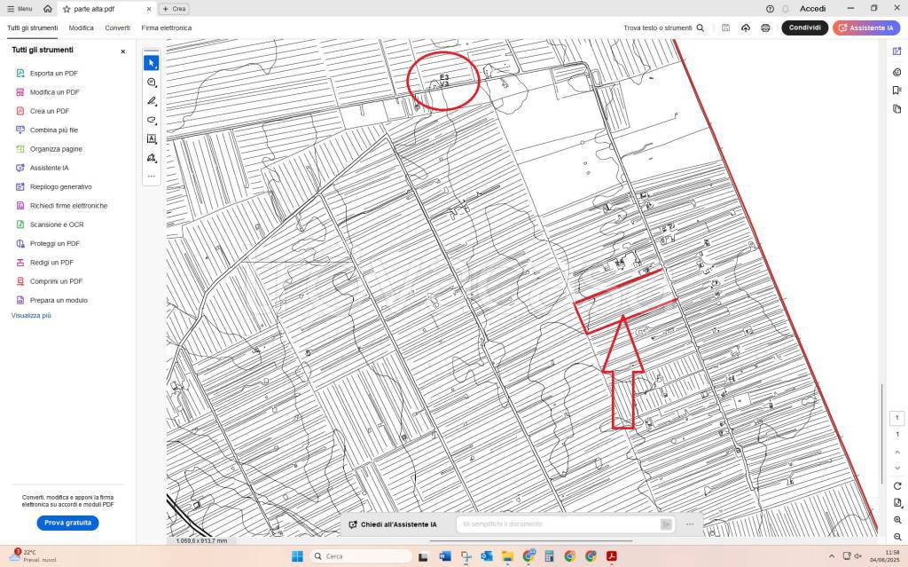
Task: Click Accedi to sign in
Action: (x=812, y=9)
